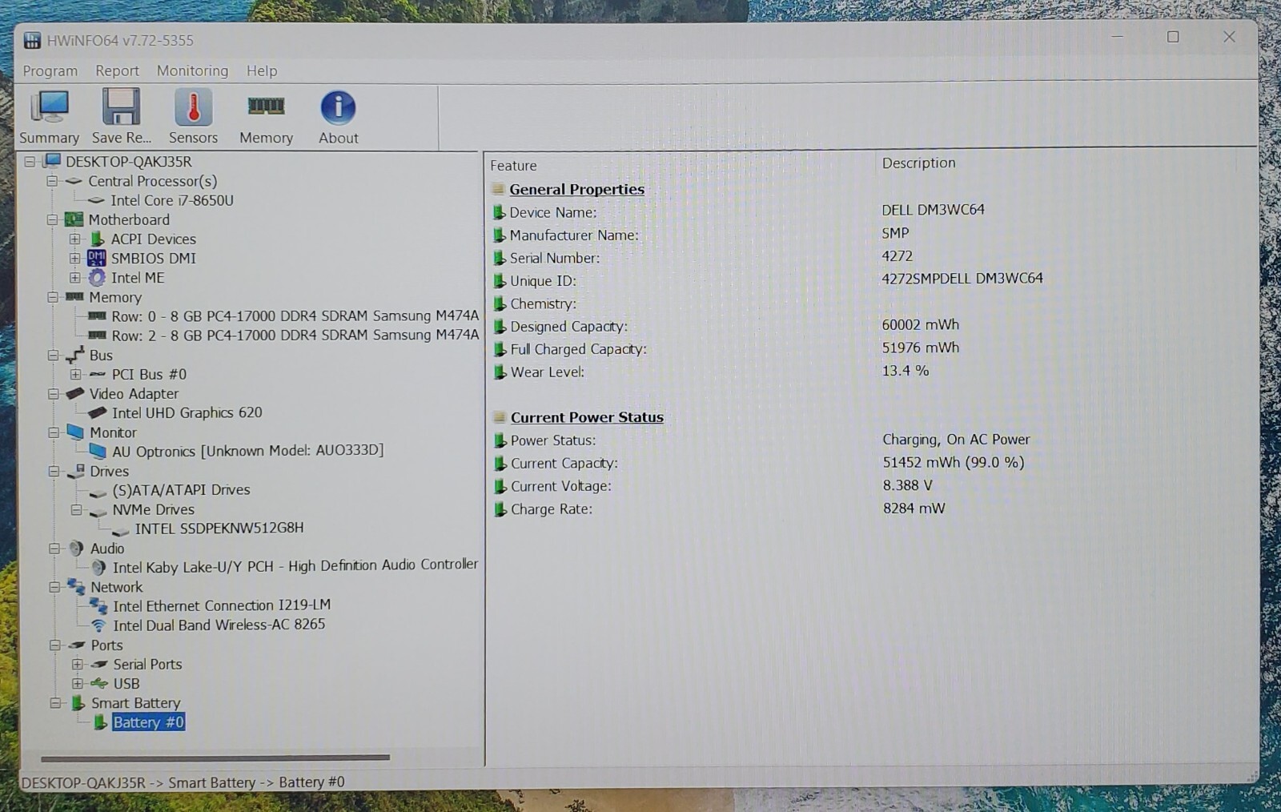Select Intel Core i7-8650U in tree
Screen dimensions: 1281x812
coord(172,200)
